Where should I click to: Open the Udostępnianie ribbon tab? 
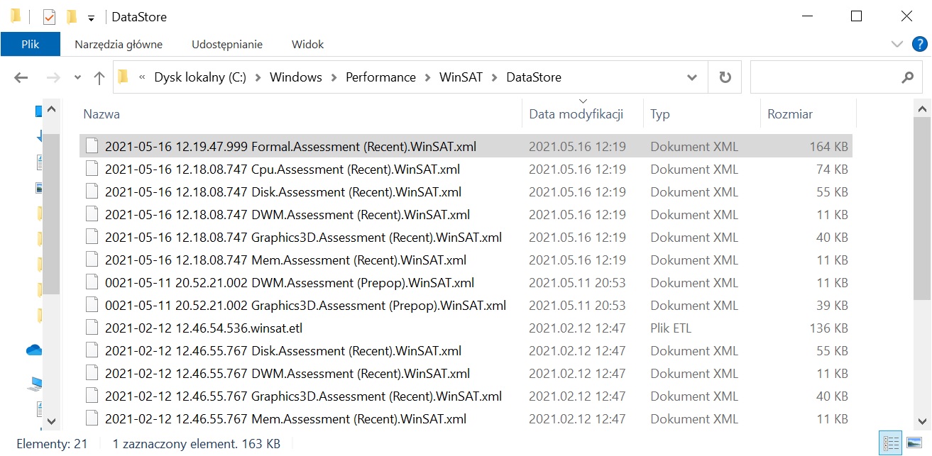[x=226, y=44]
